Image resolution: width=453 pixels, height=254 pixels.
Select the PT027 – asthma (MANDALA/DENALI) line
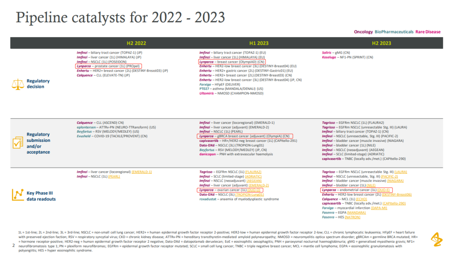[x=231, y=89]
